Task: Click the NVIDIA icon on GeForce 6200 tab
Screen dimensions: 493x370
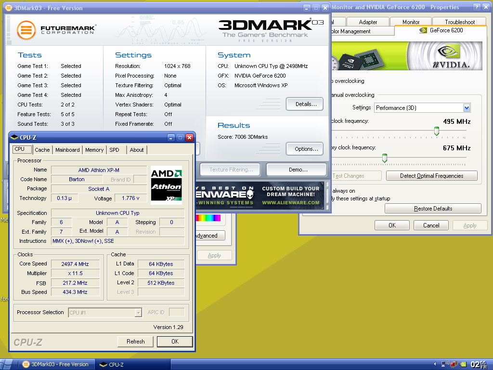Action: click(423, 30)
